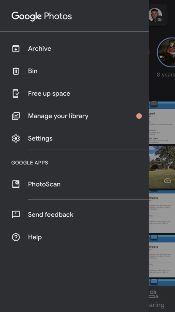Tap the Help question mark icon
The width and height of the screenshot is (175, 312).
(16, 237)
